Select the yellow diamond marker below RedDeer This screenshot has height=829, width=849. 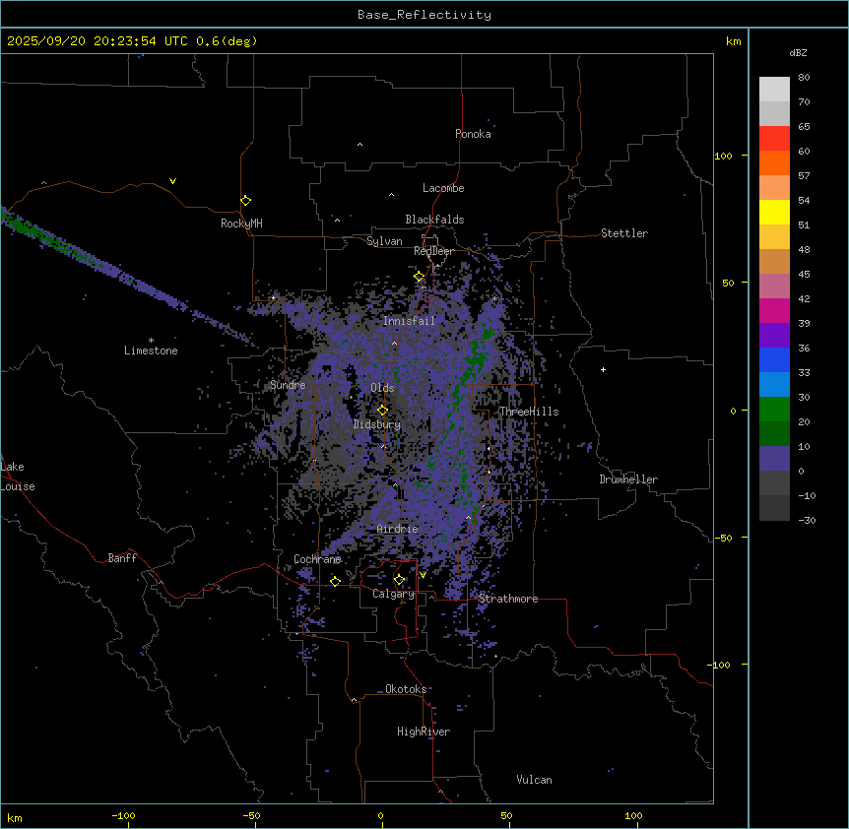point(419,277)
